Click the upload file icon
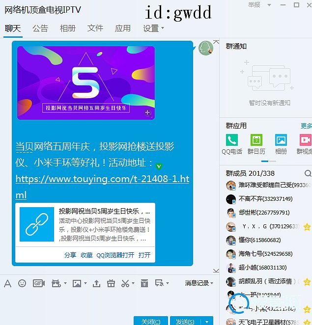The width and height of the screenshot is (312, 325). click(x=96, y=283)
